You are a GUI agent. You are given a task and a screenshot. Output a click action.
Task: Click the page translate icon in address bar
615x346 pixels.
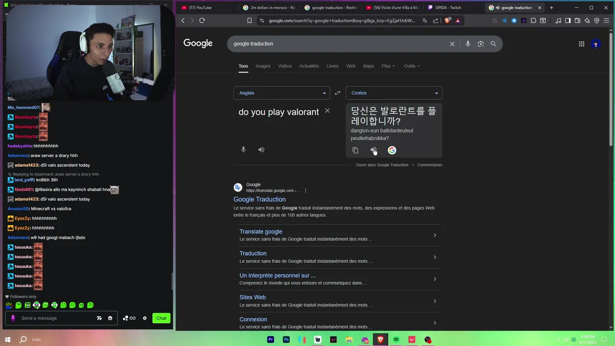(425, 21)
